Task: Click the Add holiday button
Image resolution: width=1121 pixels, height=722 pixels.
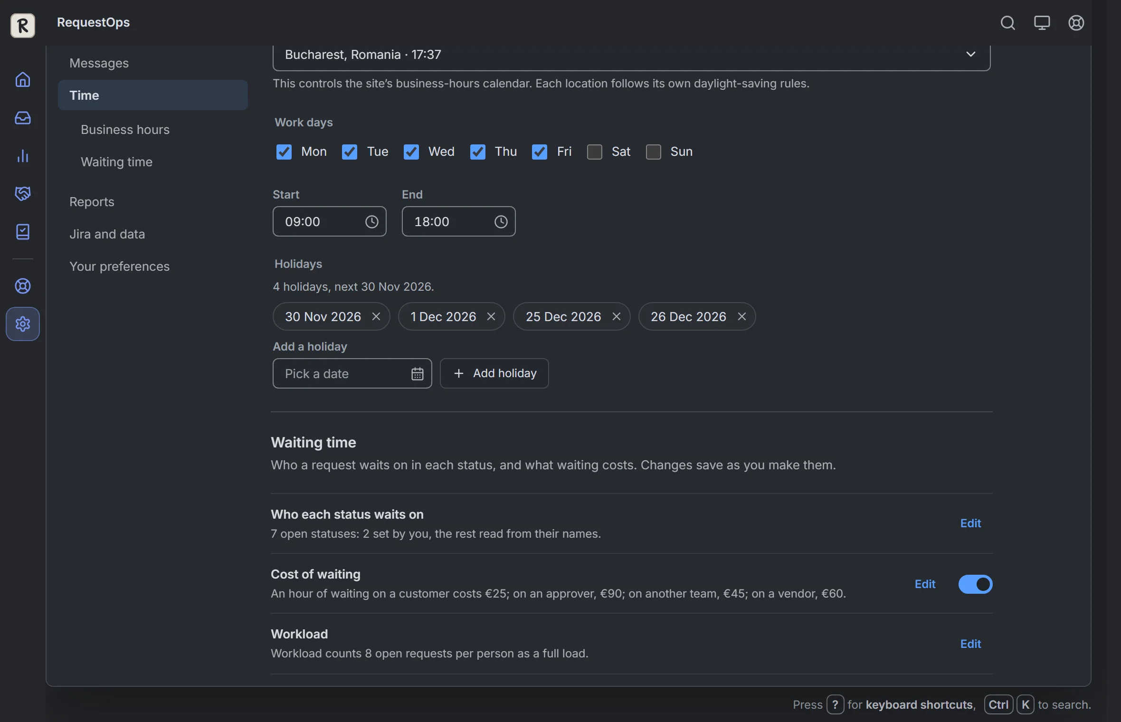Action: click(x=494, y=373)
